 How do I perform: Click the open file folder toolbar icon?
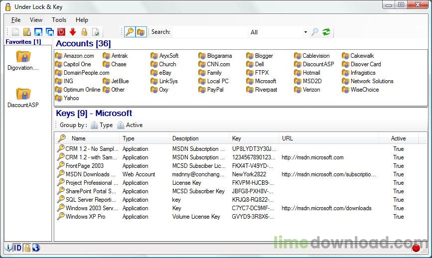coord(27,32)
